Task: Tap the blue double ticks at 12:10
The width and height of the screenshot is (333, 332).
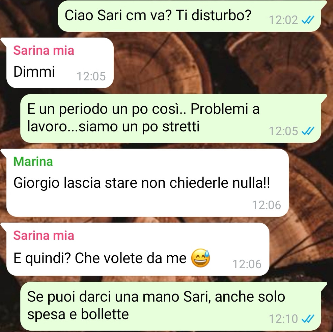Action: click(308, 318)
